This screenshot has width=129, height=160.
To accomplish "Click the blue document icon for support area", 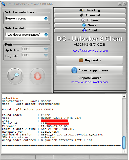I will point(74,70).
